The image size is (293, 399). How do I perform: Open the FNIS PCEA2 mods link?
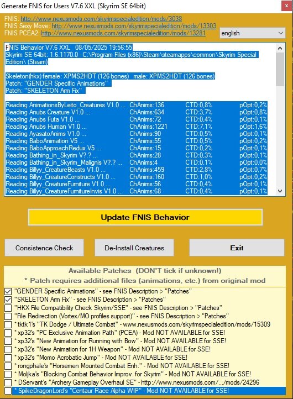[x=123, y=33]
